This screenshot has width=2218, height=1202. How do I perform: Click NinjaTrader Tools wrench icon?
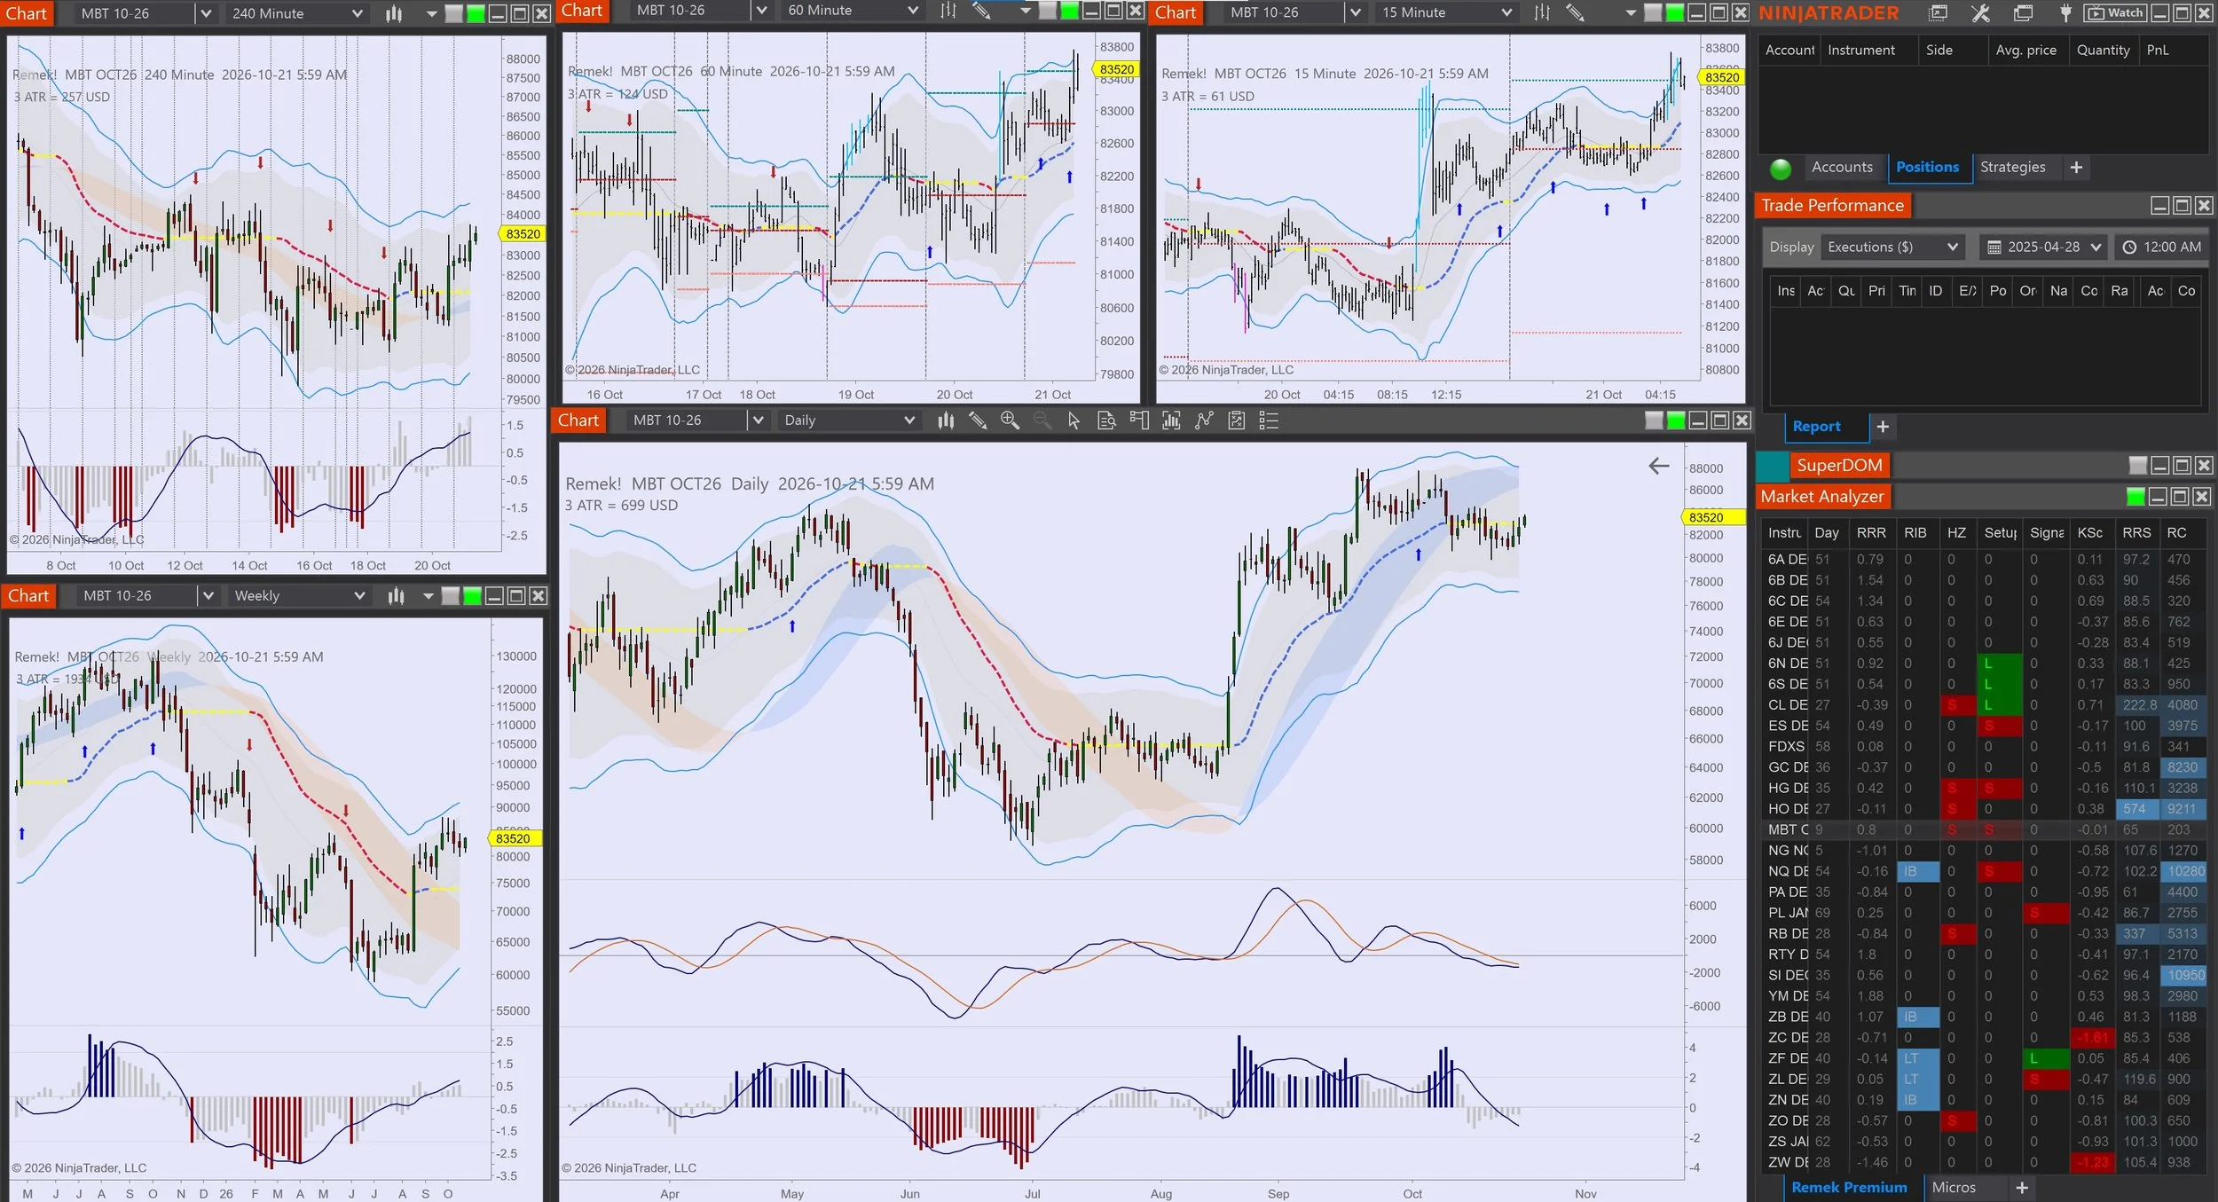click(1980, 13)
